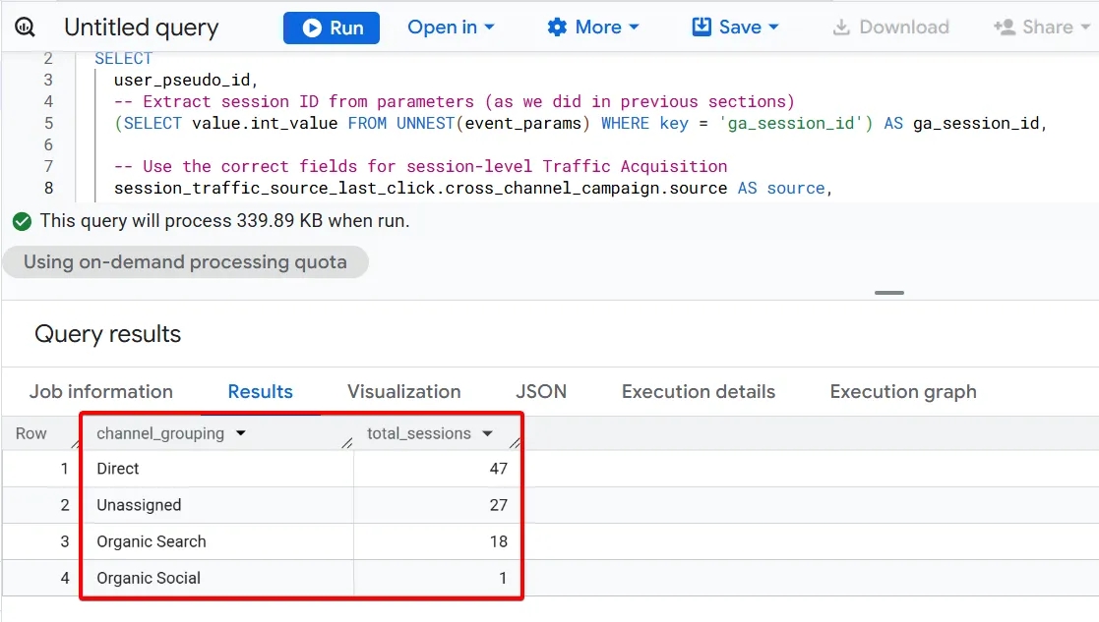This screenshot has height=622, width=1099.
Task: Select the 'Unassigned' cell
Action: coord(218,505)
